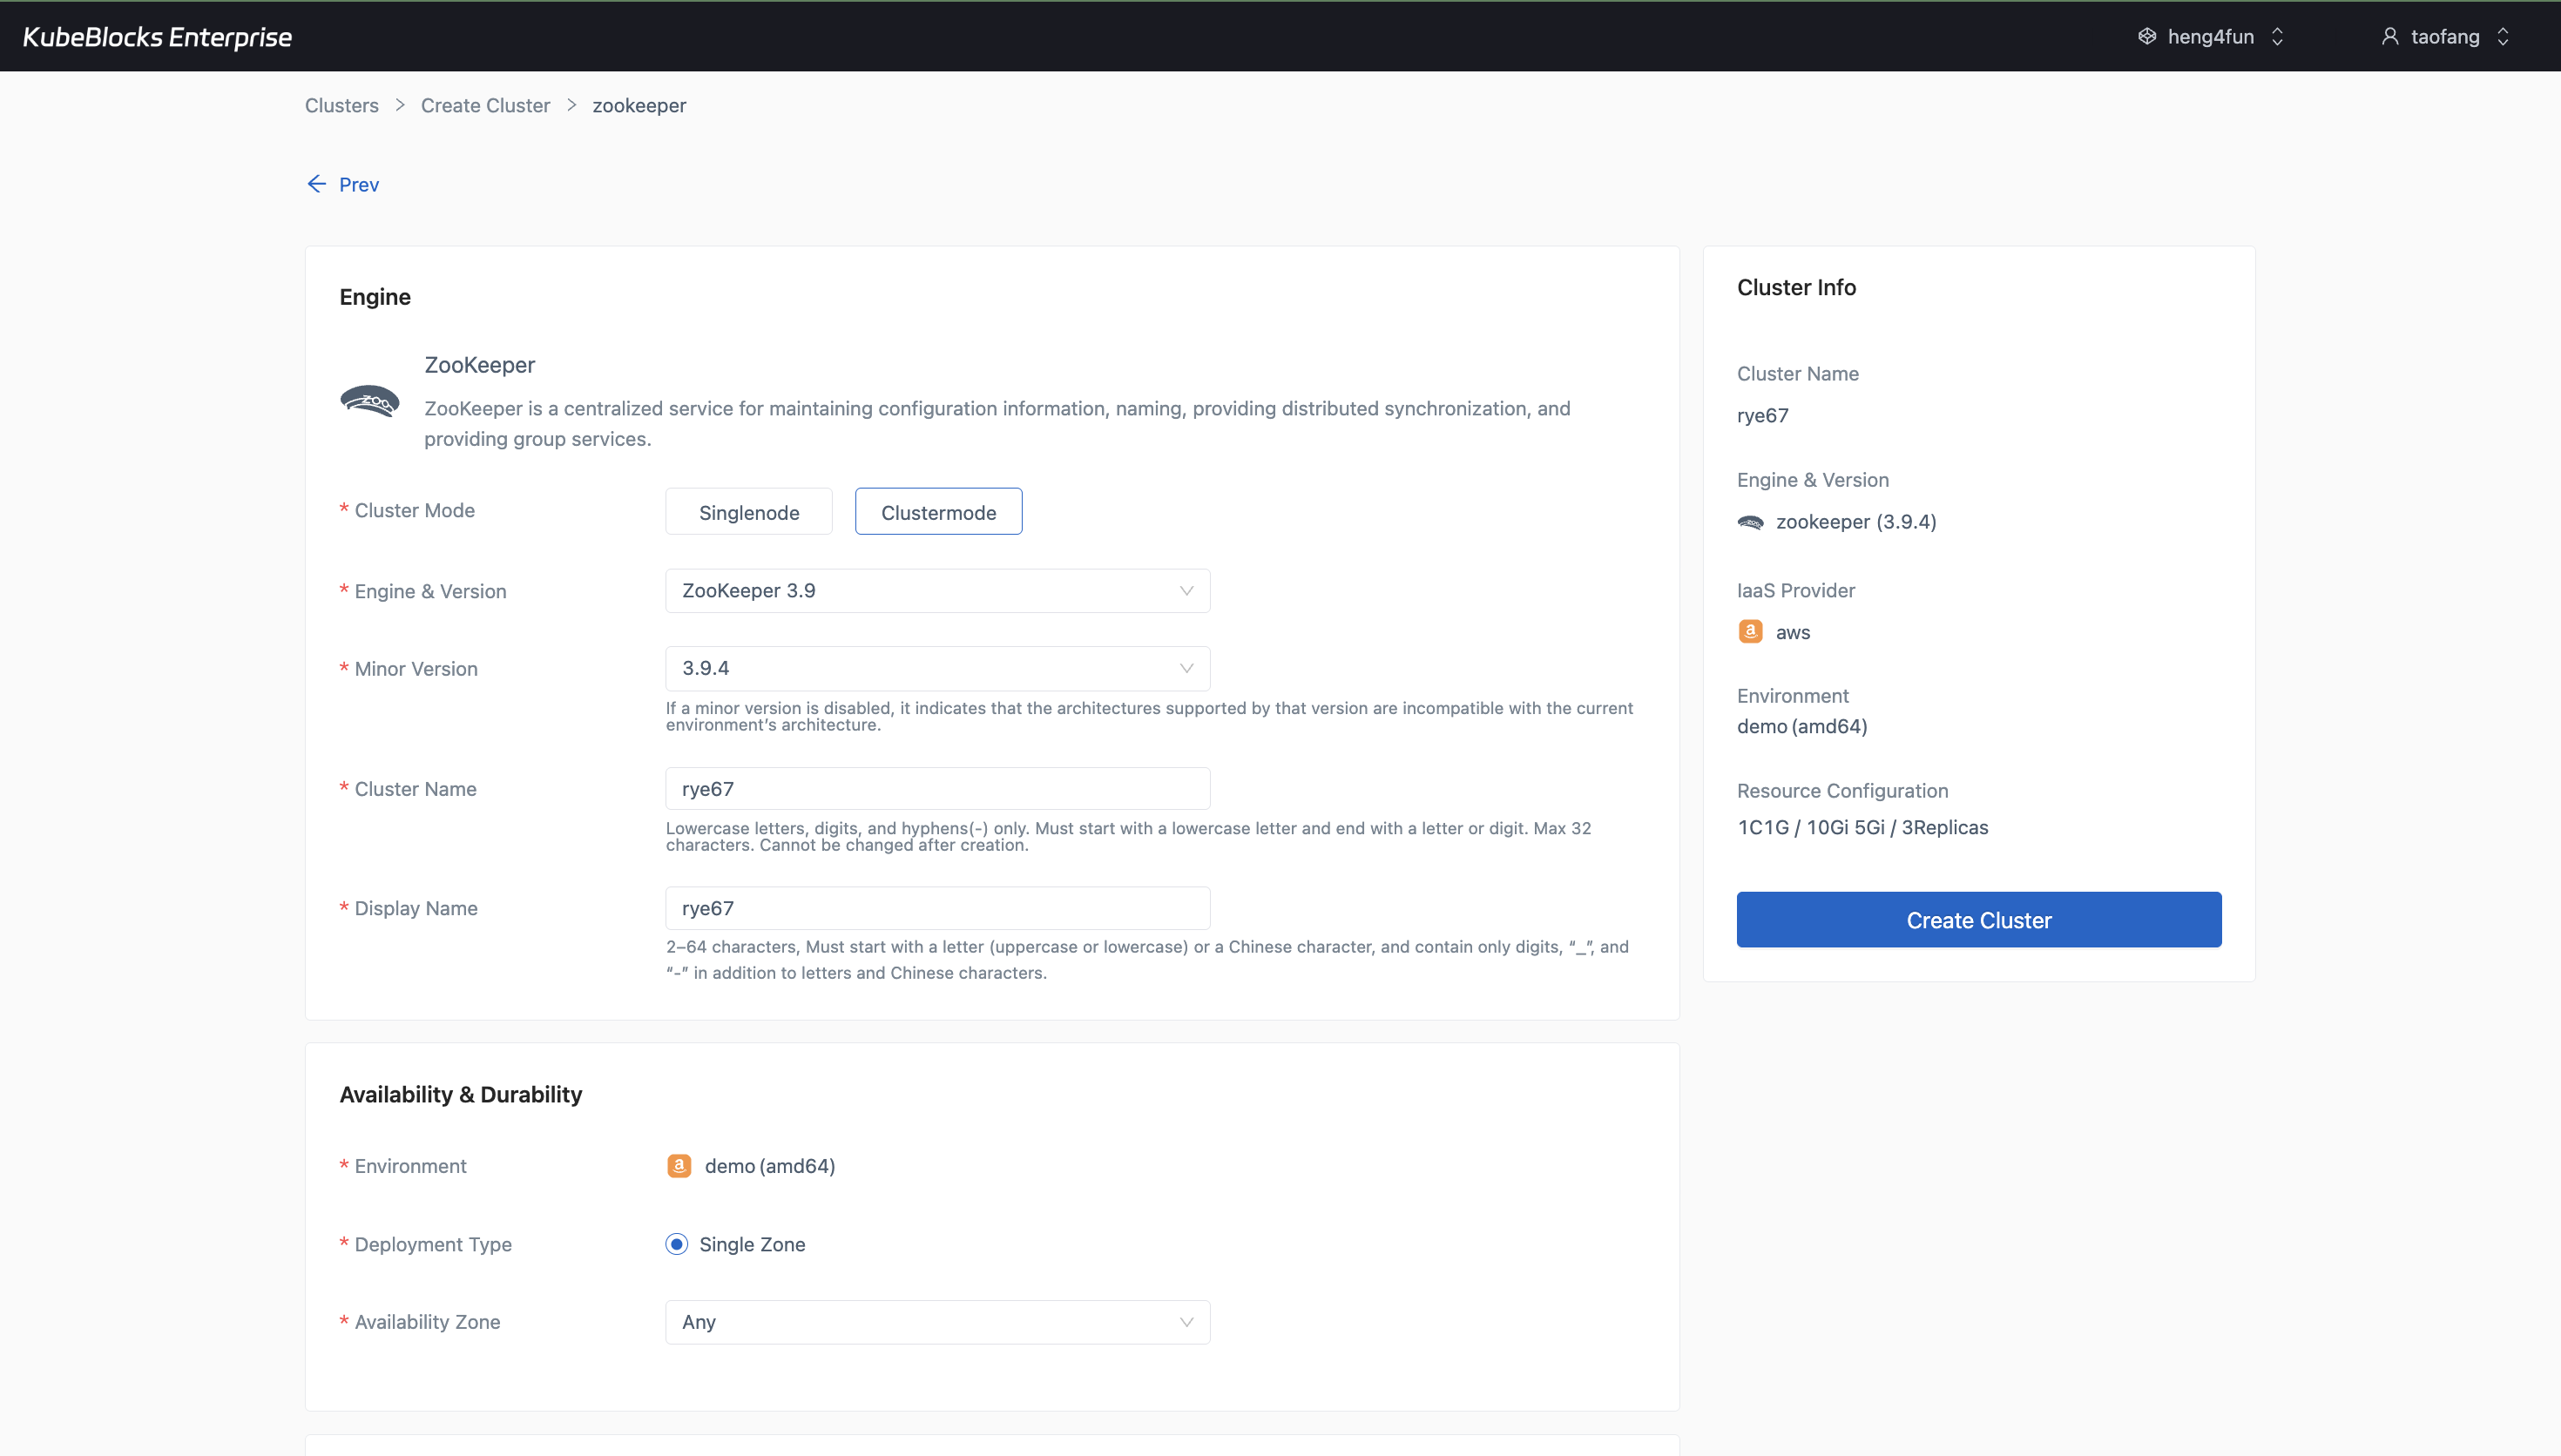Navigate to Clusters via breadcrumb
The width and height of the screenshot is (2561, 1456).
coord(341,105)
